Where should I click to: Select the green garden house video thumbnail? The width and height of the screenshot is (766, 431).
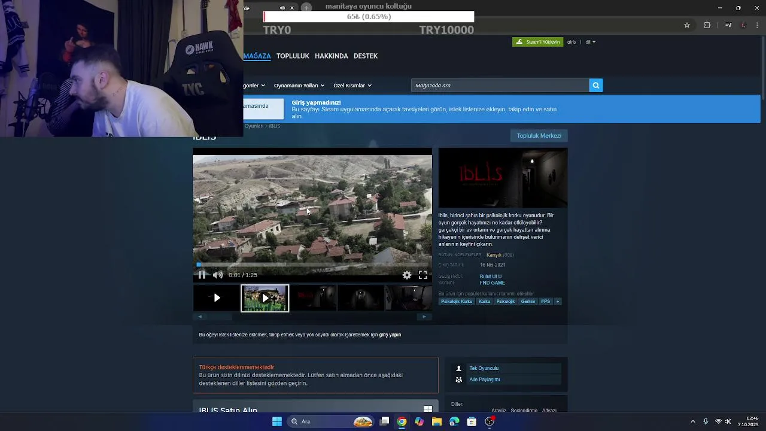click(265, 298)
